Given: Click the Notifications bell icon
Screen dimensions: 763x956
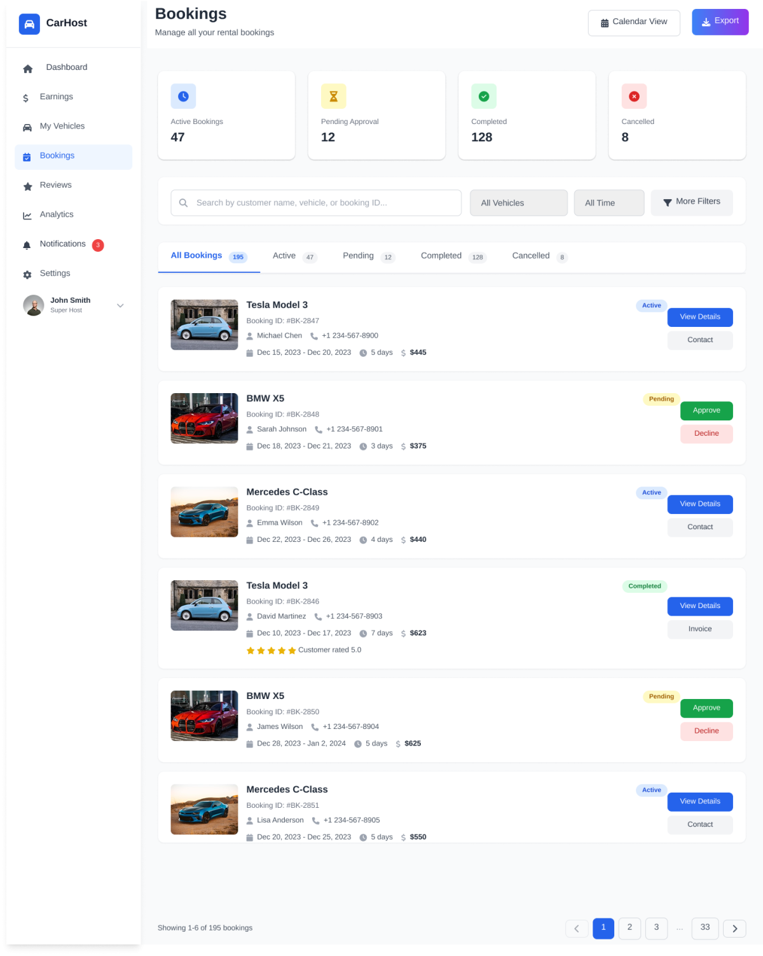Looking at the screenshot, I should [27, 246].
